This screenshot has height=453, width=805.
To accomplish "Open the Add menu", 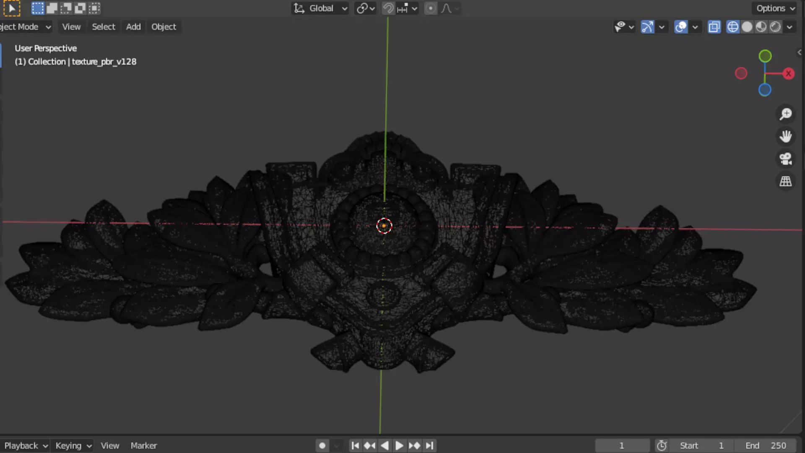I will (x=133, y=27).
